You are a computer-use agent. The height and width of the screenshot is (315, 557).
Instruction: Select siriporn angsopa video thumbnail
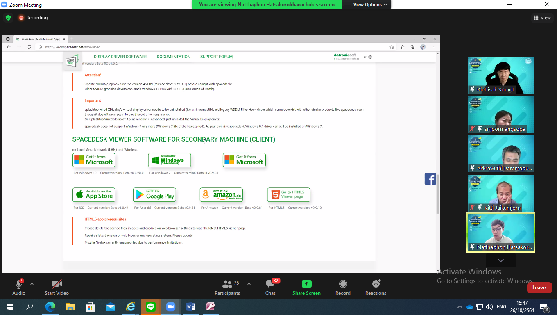pyautogui.click(x=501, y=114)
